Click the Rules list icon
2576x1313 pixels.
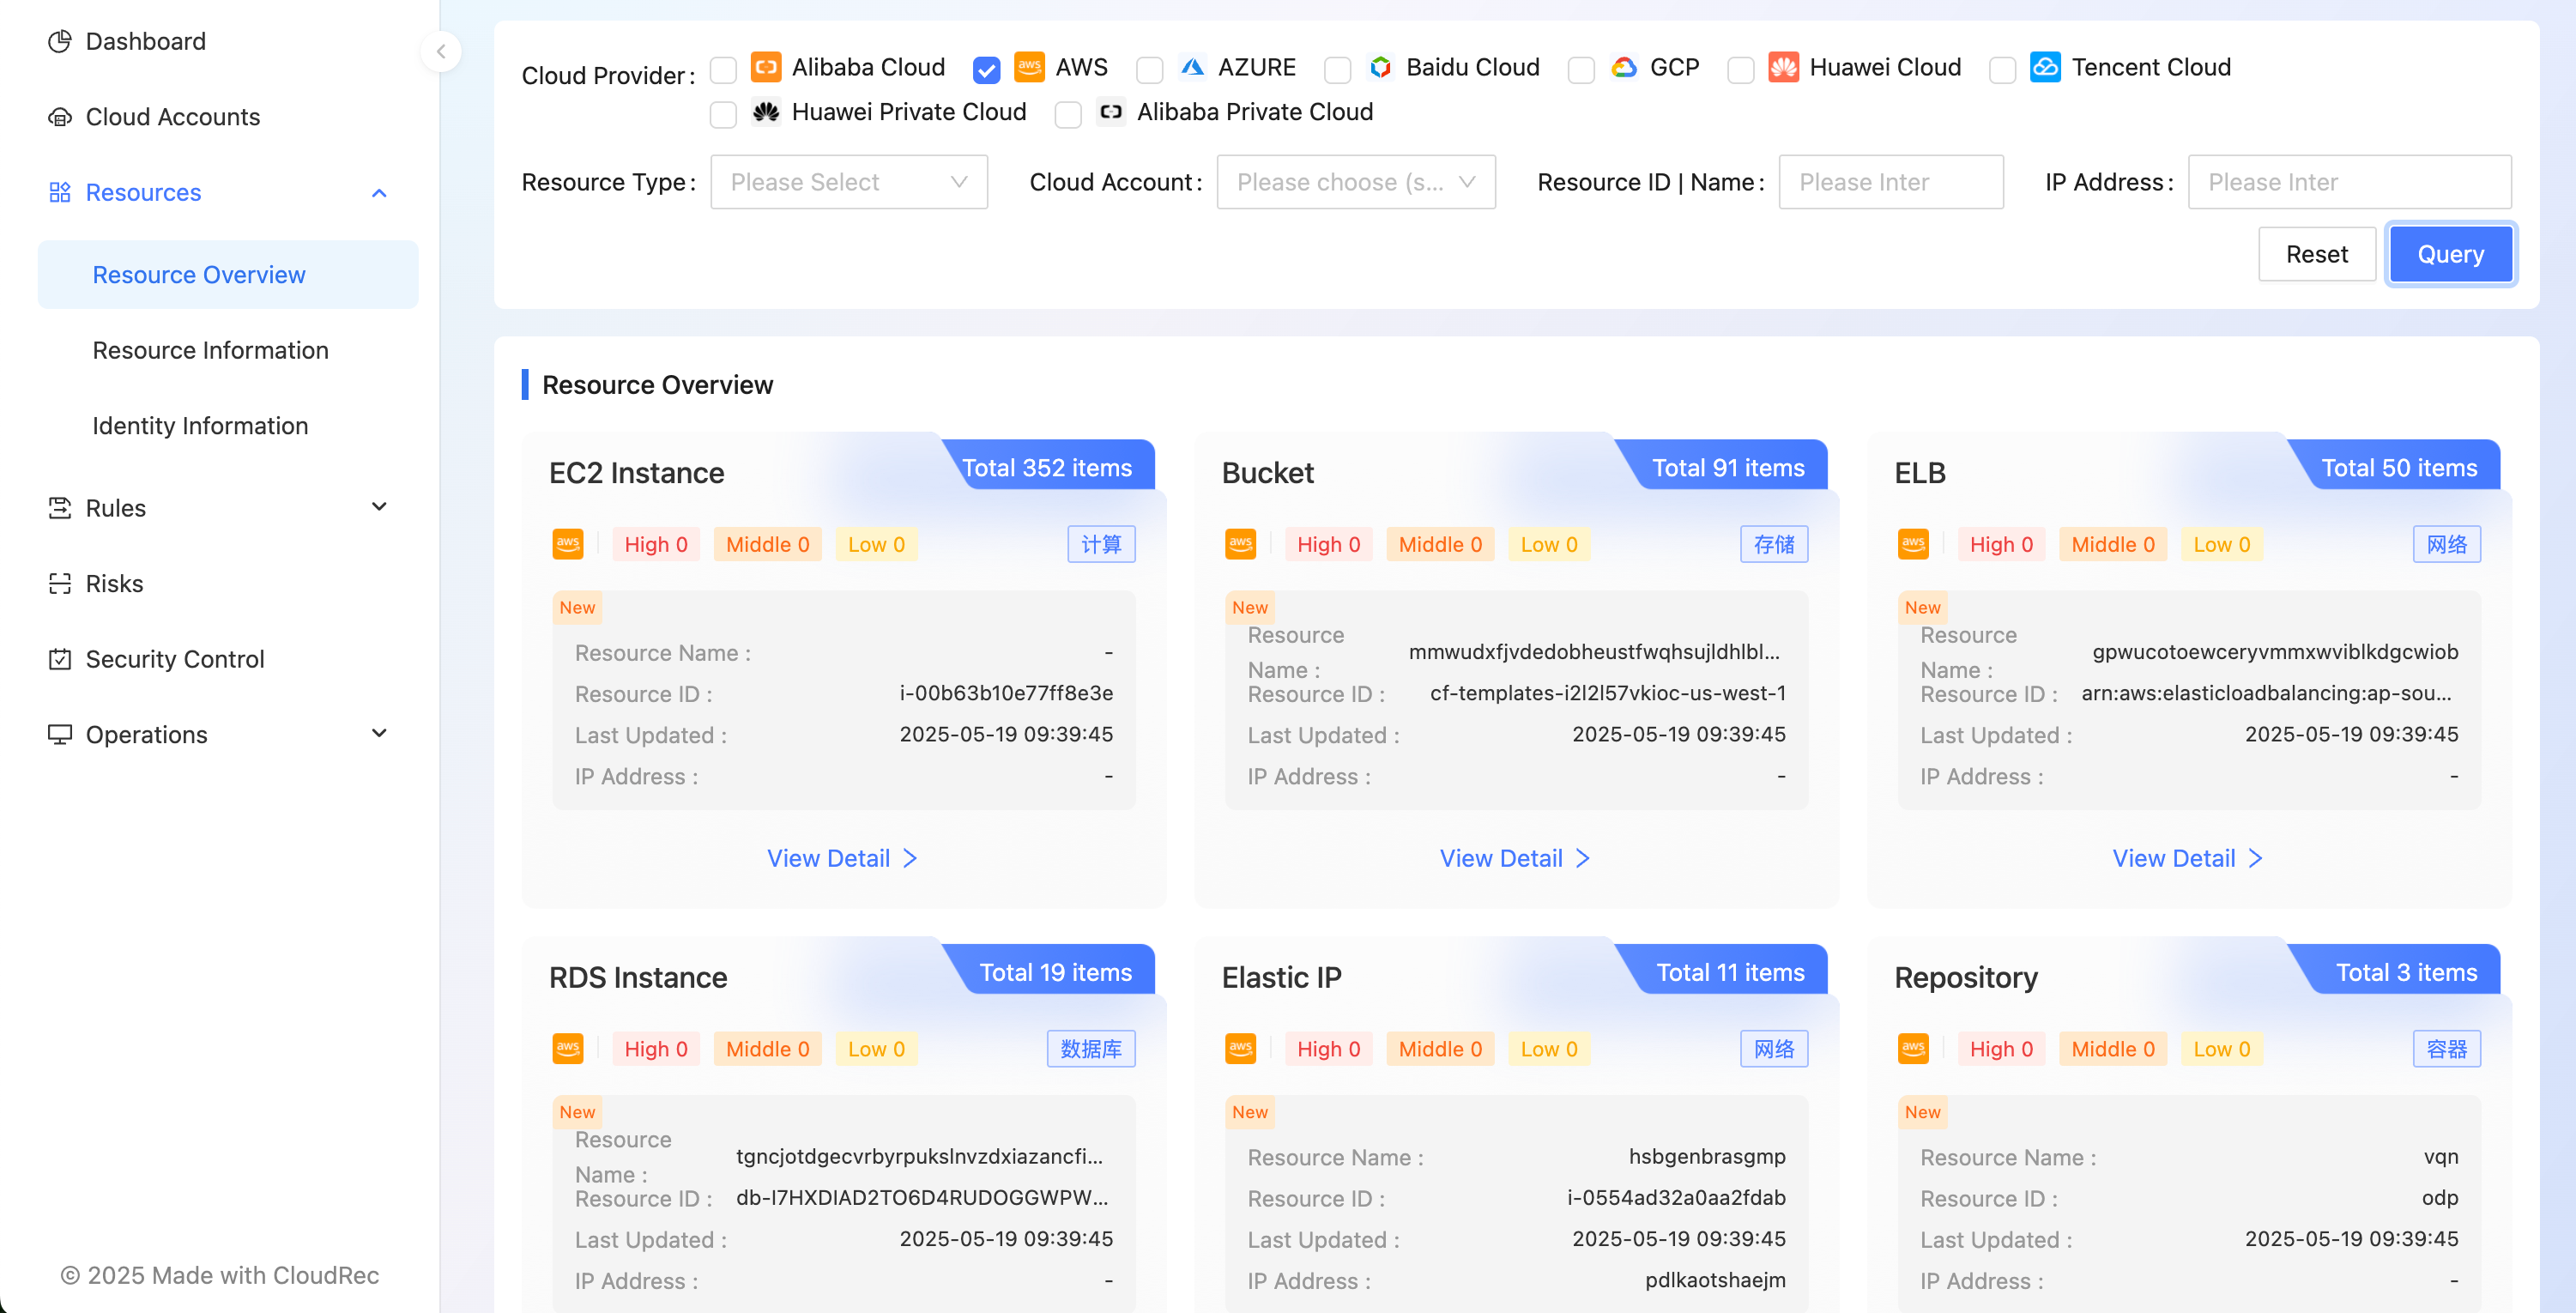(x=60, y=508)
